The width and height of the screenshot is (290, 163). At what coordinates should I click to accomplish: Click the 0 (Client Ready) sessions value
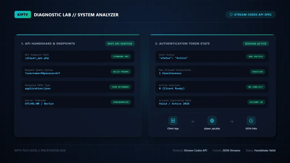(x=172, y=89)
